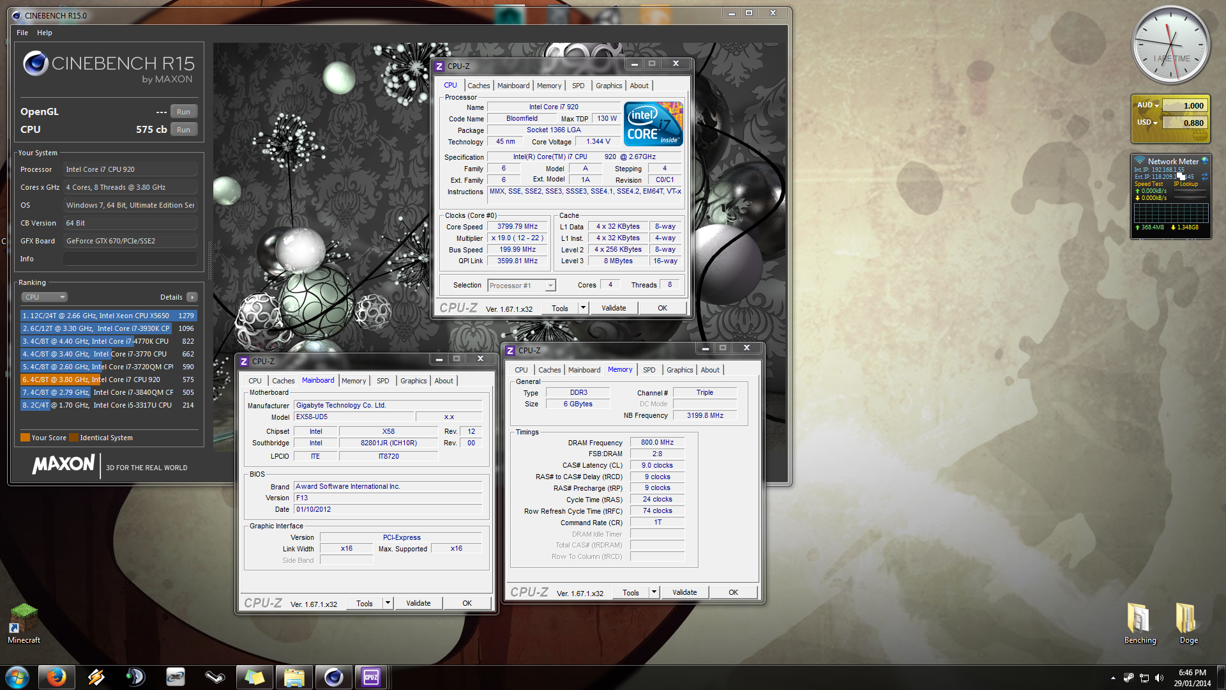Screen dimensions: 1226x690
Task: Open CPU tab in Memory CPU-Z window
Action: [521, 370]
